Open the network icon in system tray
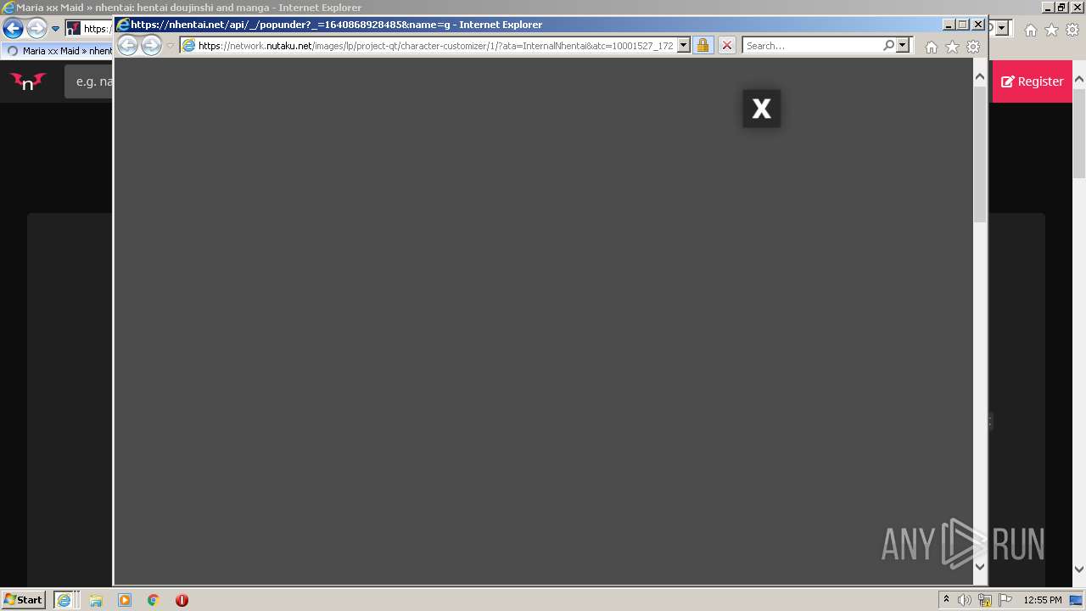The width and height of the screenshot is (1086, 611). point(985,600)
